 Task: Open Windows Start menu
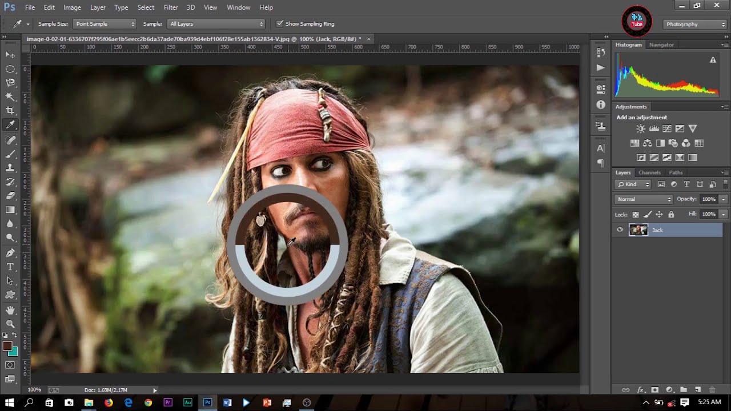pos(10,402)
